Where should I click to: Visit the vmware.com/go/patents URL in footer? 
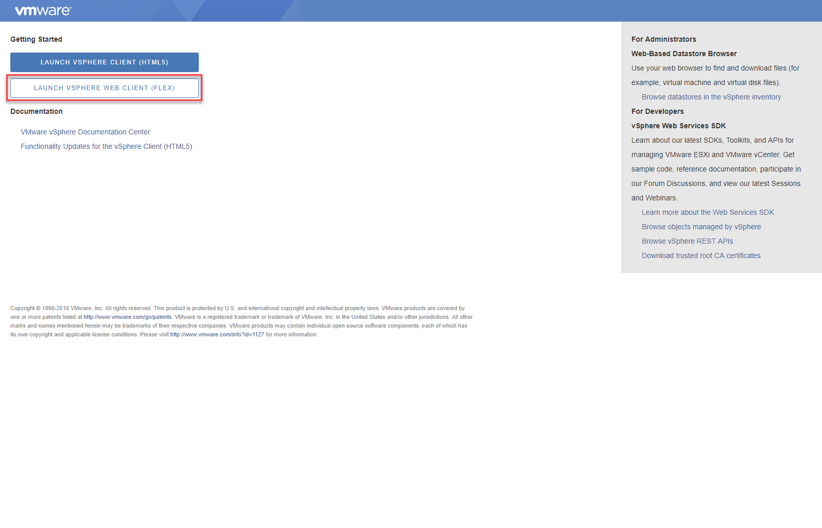127,317
